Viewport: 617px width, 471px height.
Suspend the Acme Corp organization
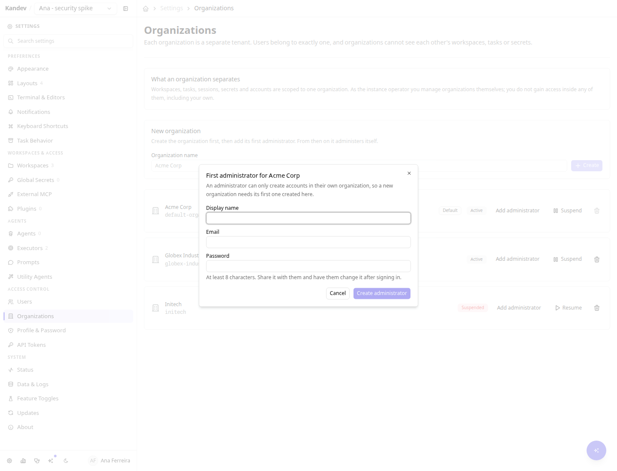567,211
